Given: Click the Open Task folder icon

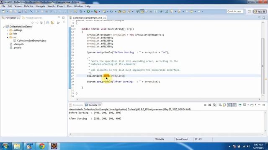Looking at the screenshot, I should (x=124, y=11).
